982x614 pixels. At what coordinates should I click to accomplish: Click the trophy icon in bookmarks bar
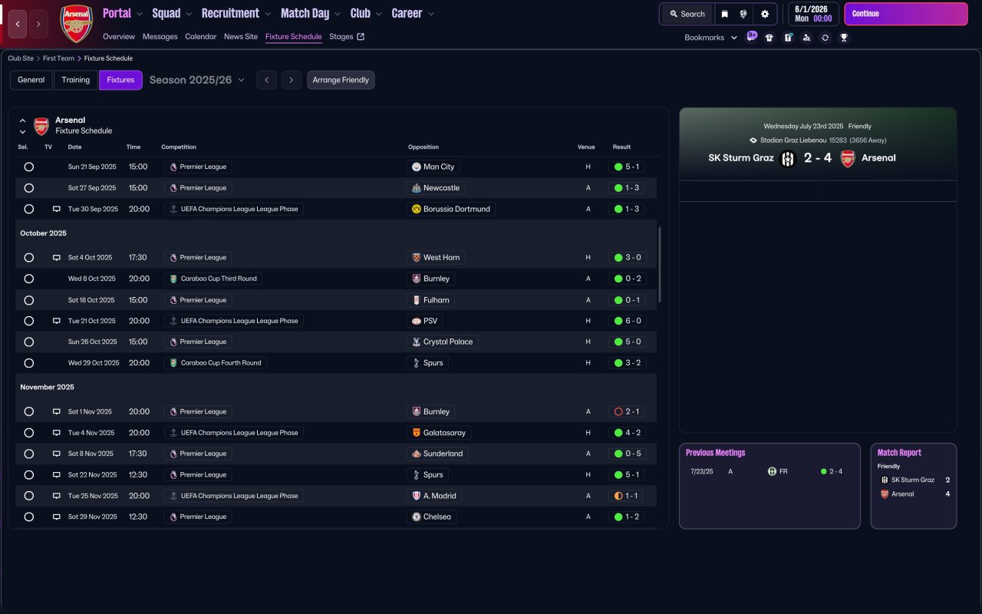pos(844,38)
